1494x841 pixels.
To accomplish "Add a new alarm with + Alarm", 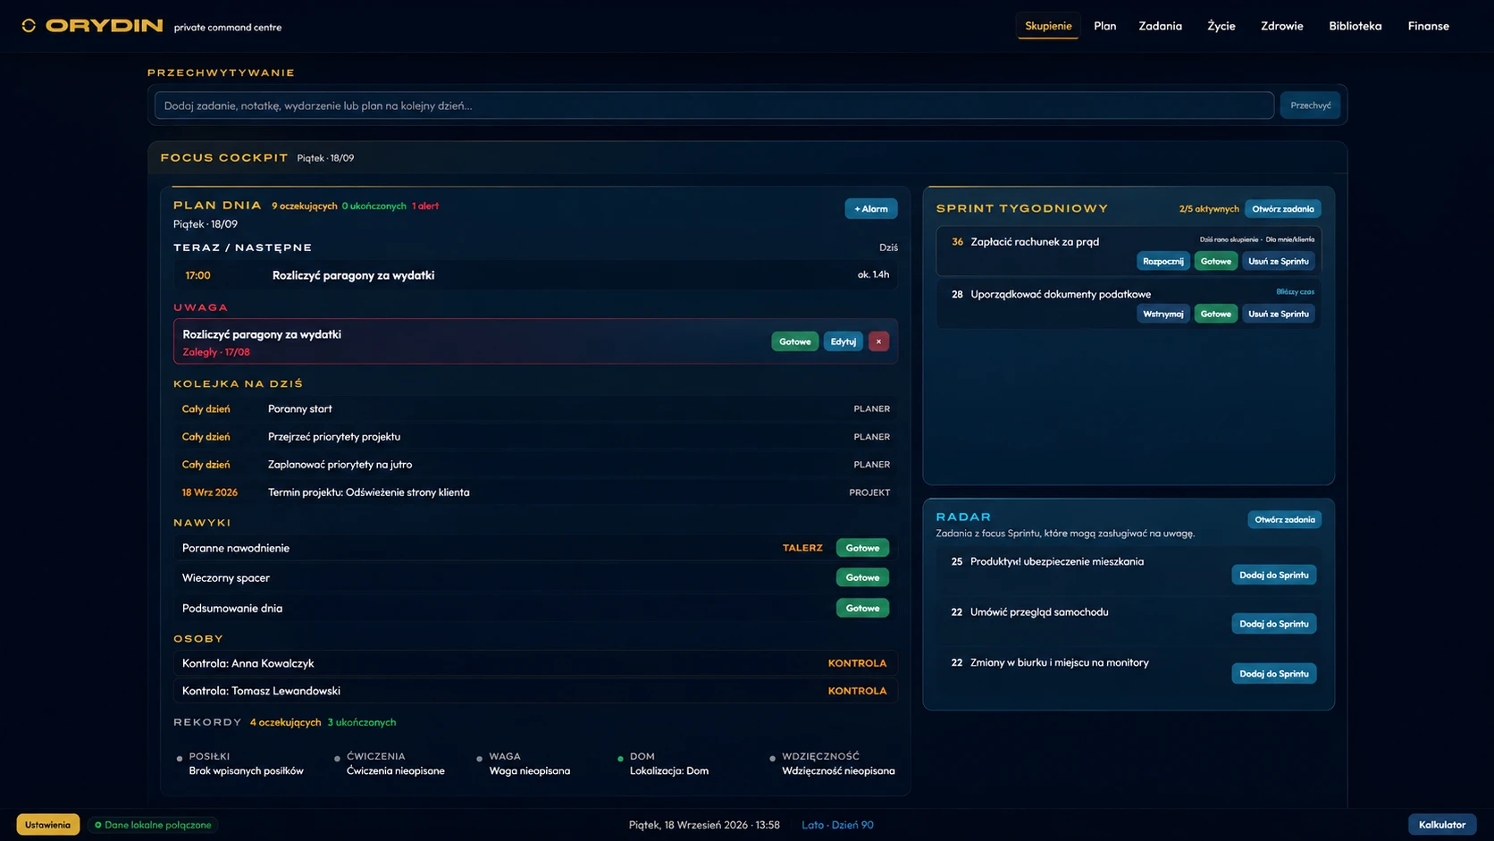I will point(871,208).
